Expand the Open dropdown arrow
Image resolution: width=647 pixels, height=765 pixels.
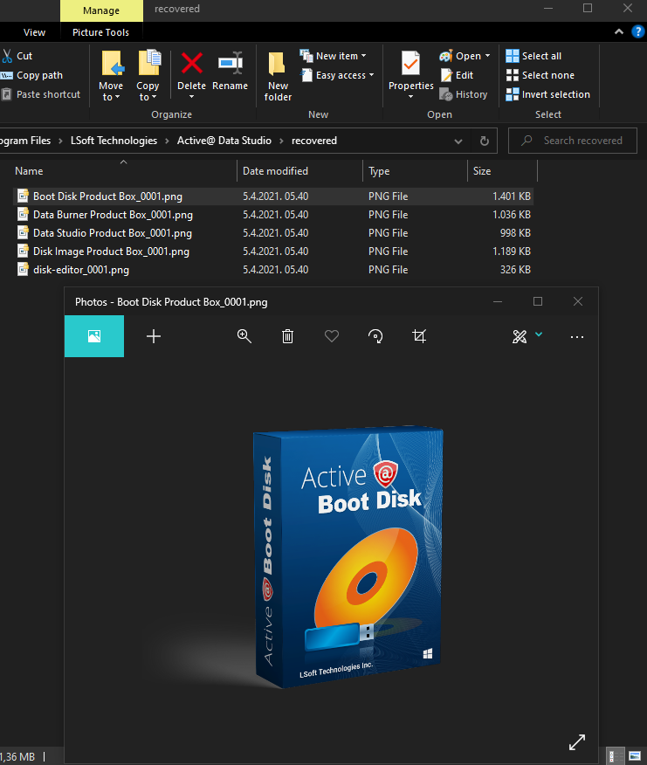click(x=487, y=56)
